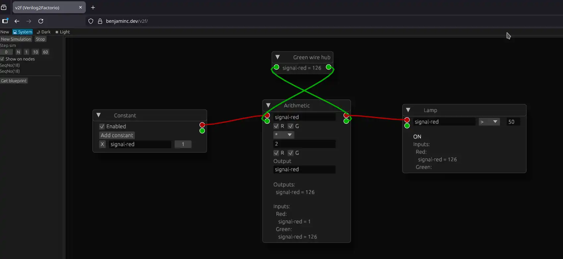This screenshot has height=259, width=563.
Task: Open a new browser tab
Action: tap(93, 7)
